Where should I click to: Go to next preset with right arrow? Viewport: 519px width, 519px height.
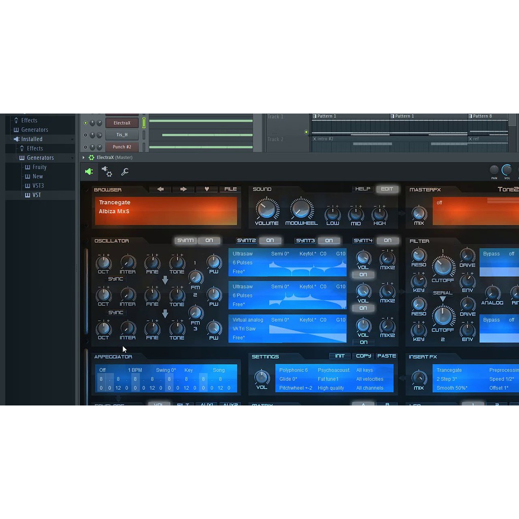coord(183,189)
